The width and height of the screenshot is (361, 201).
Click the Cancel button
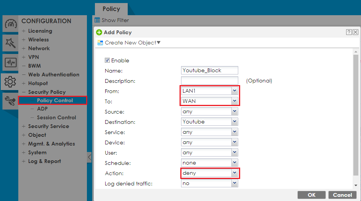[342, 195]
